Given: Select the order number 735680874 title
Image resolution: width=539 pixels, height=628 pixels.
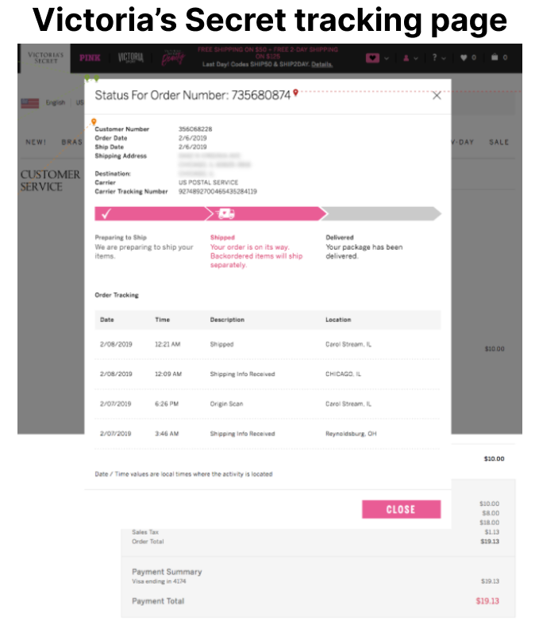Looking at the screenshot, I should (260, 95).
